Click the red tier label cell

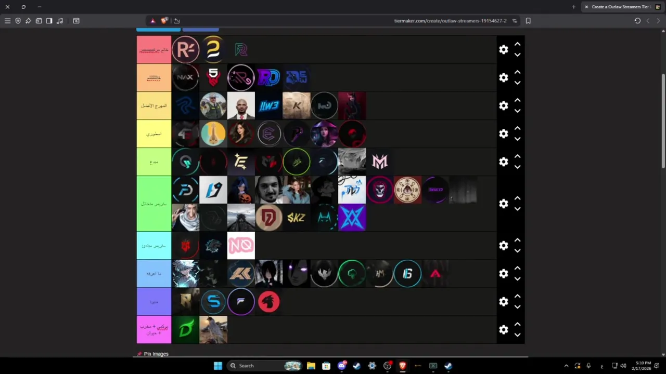click(x=154, y=49)
